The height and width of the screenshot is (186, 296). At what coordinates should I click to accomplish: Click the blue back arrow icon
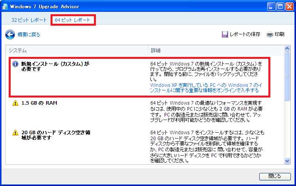point(10,35)
